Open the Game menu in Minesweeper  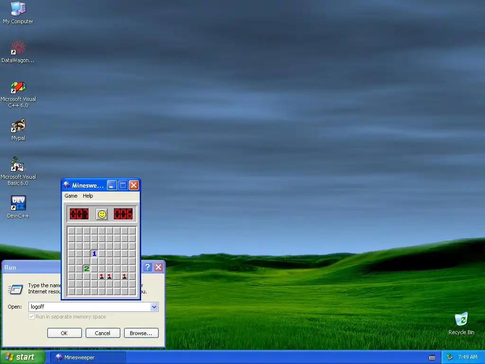coord(71,196)
